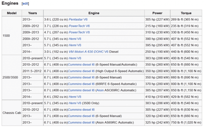Select the 305 hp (227 kW) cell in Pentastar row
206x128 pixels.
[157, 20]
